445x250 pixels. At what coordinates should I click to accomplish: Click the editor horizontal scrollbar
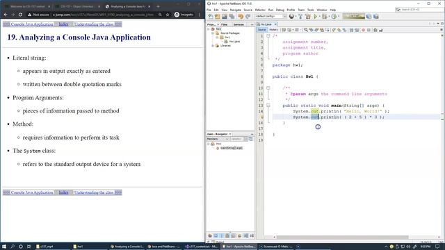[x=342, y=237]
